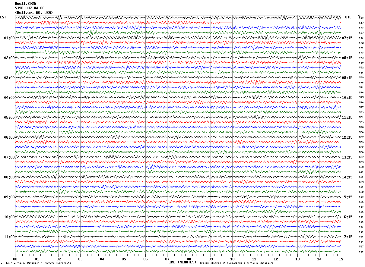This screenshot has height=267, width=365.
Task: Click the "13:15" UTC row label
Action: coord(347,157)
